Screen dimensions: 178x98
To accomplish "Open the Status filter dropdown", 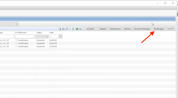I will [x=47, y=36].
